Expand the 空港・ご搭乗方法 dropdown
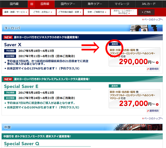The height and width of the screenshot is (148, 166). tap(97, 12)
